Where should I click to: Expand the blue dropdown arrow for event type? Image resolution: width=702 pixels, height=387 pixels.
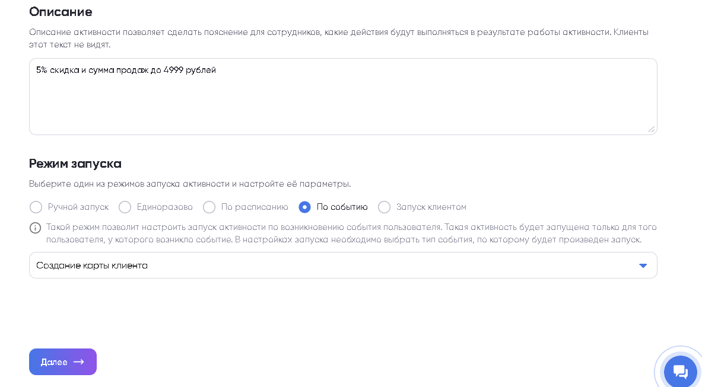643,266
